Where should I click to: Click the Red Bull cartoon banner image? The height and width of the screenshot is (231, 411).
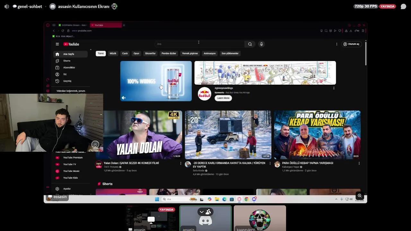[x=265, y=73]
